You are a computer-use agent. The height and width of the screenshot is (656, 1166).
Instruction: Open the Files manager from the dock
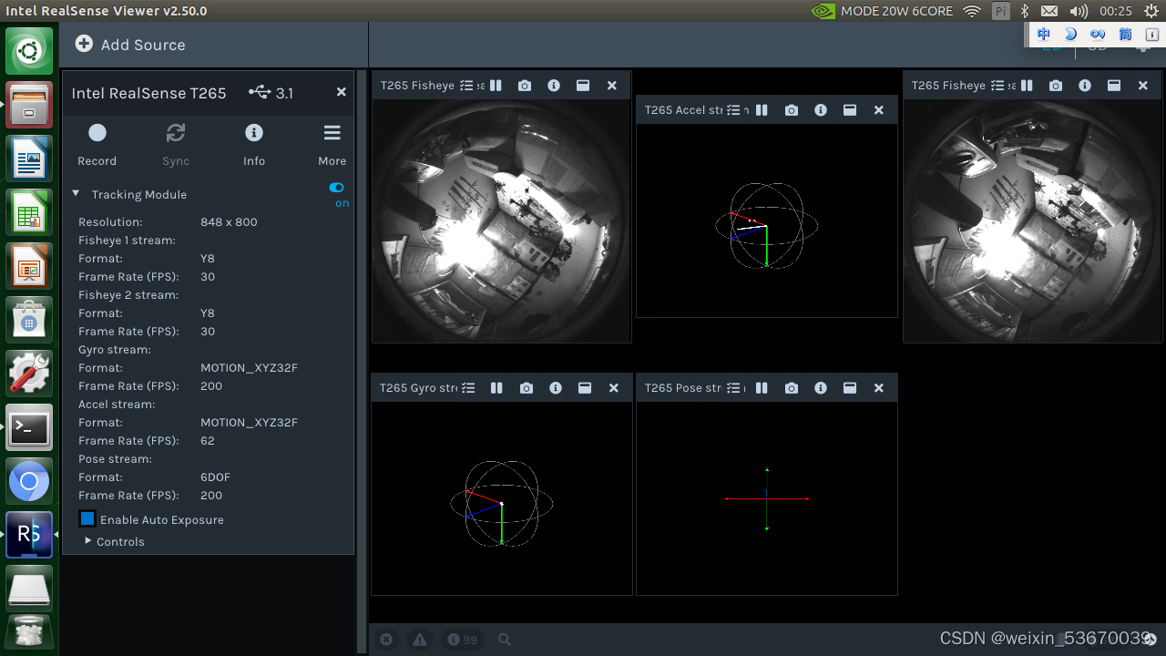click(x=29, y=105)
